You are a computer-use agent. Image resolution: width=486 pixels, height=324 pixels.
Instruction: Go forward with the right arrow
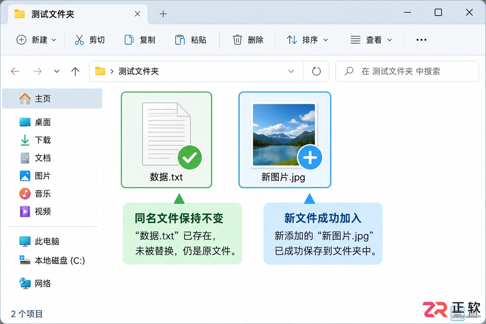(37, 71)
